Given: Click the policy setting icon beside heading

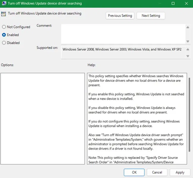Looking at the screenshot, I should click(4, 14).
